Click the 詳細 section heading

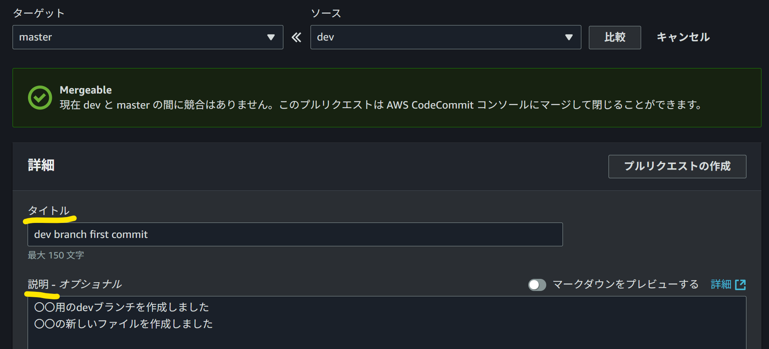point(41,165)
